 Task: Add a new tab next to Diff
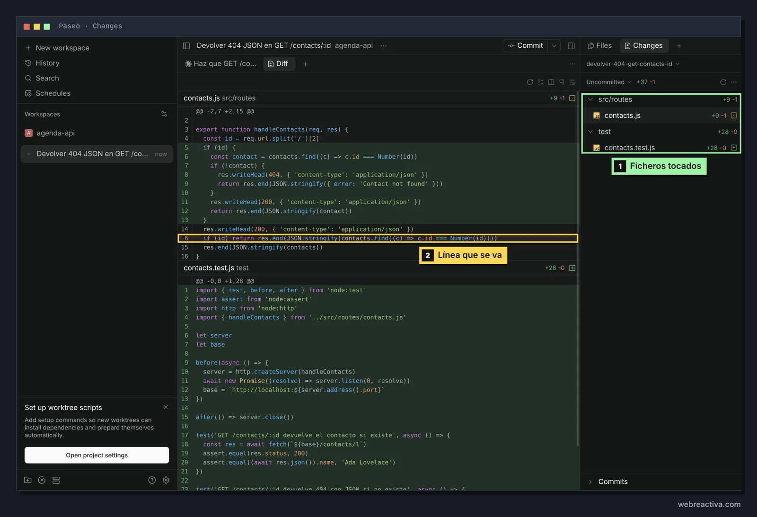tap(306, 64)
